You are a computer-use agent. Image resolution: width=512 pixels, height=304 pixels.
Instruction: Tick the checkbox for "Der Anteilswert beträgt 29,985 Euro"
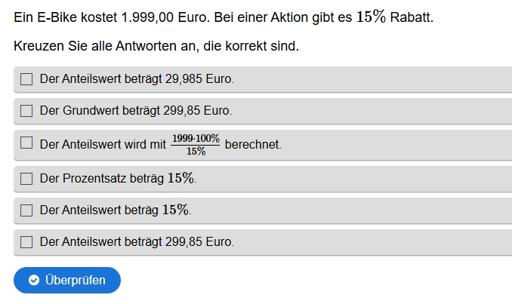point(26,78)
